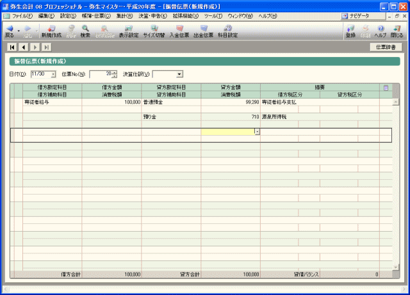410x295 pixels.
Task: Click the 新規作成 (new entry) toolbar icon
Action: (51, 29)
